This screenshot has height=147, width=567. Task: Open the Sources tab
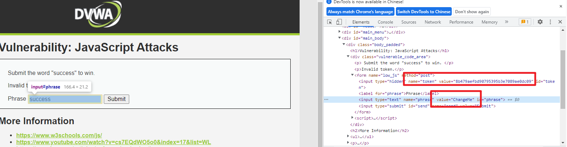click(x=409, y=22)
